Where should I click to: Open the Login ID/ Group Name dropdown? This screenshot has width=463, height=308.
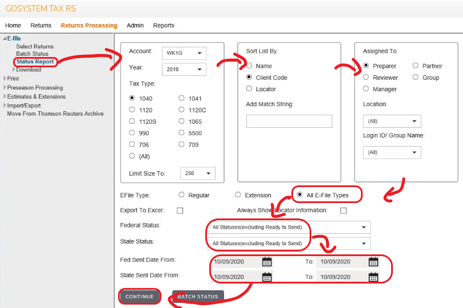click(392, 152)
